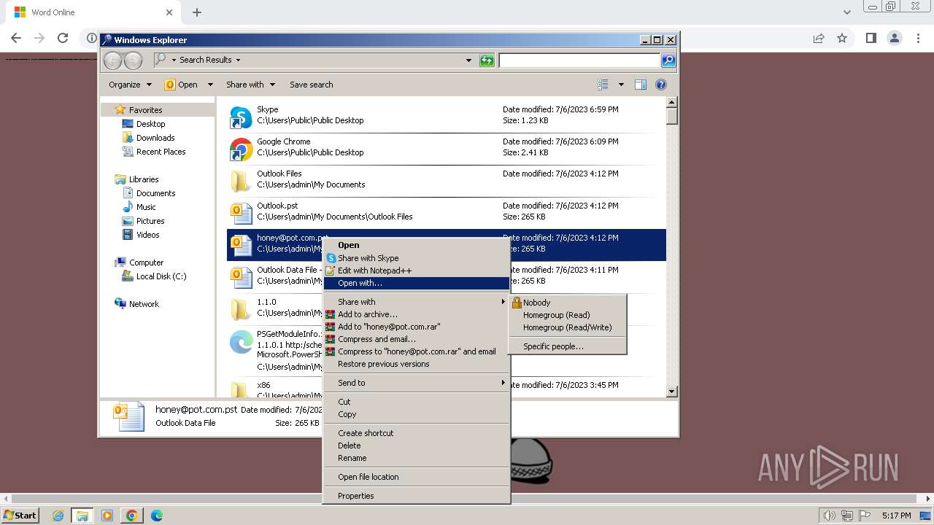Image resolution: width=934 pixels, height=525 pixels.
Task: Click the Windows Start button
Action: click(20, 516)
